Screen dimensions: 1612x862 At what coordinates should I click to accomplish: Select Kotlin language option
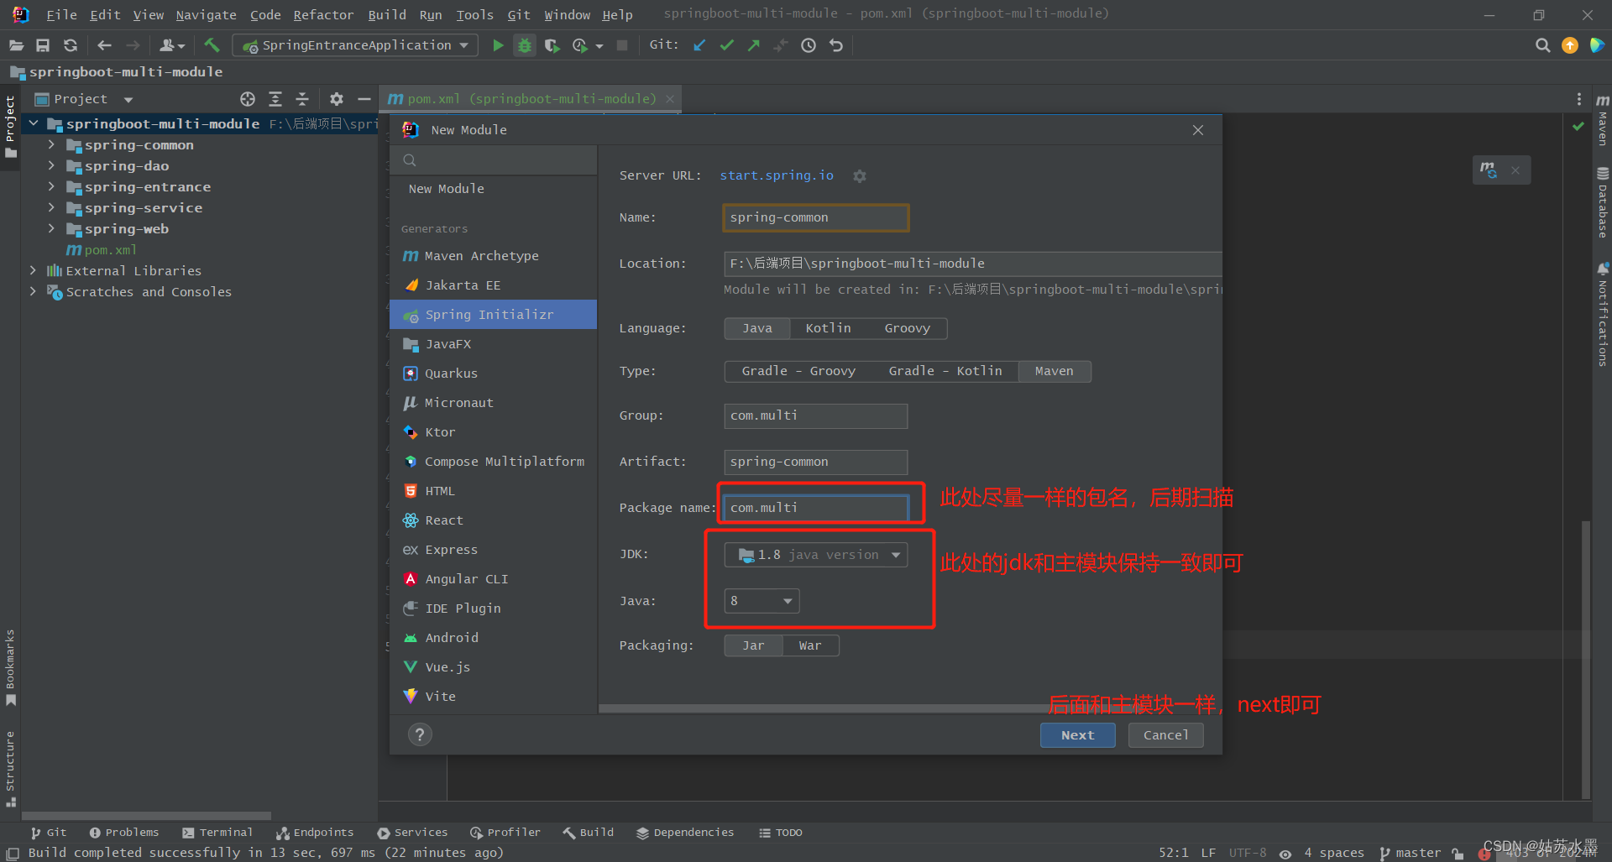(x=829, y=328)
